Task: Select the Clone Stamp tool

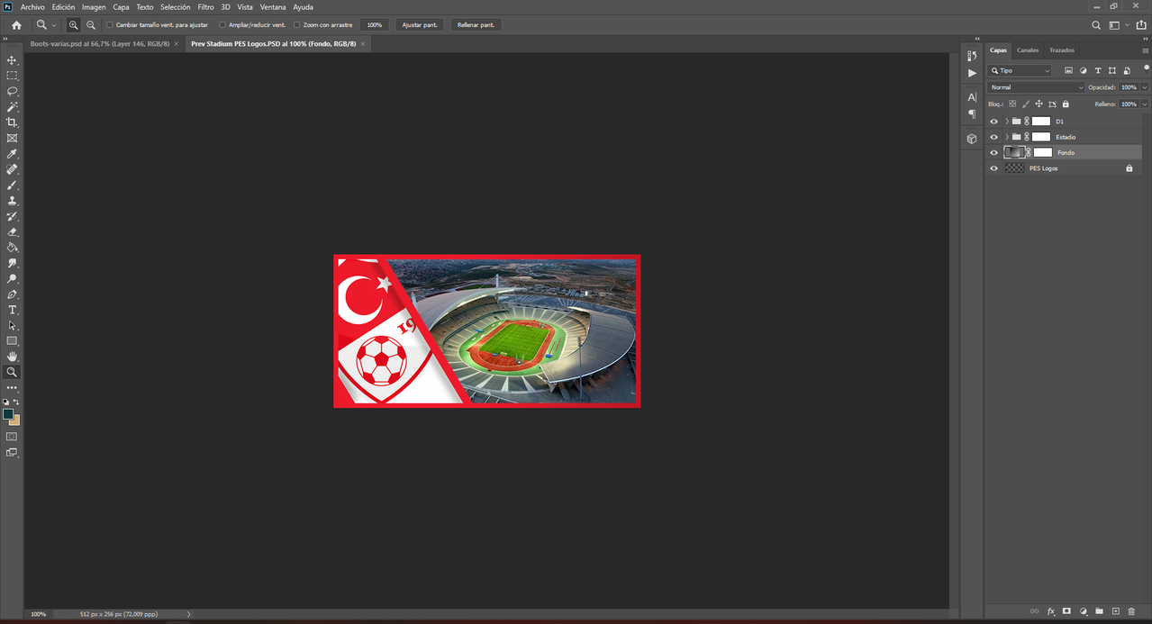Action: pos(12,201)
